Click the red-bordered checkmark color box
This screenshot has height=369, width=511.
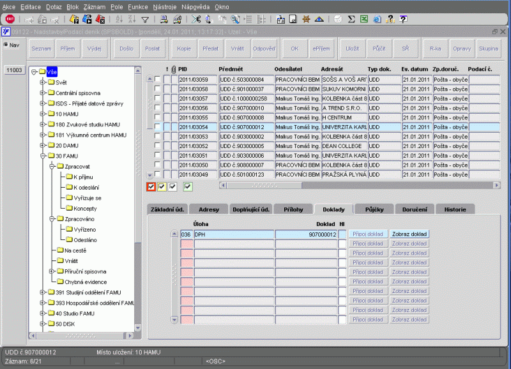151,186
